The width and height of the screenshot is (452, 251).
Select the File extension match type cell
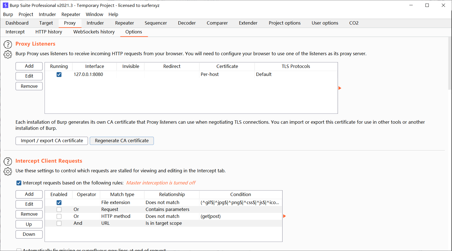(x=122, y=203)
